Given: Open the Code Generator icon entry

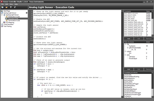Looking at the screenshot, I should coord(2,24).
